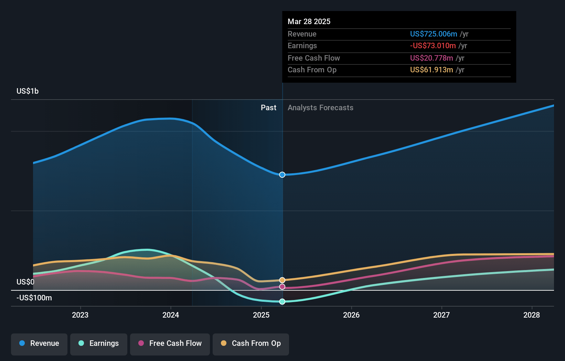The width and height of the screenshot is (565, 361).
Task: Click the Earnings row label in tooltip
Action: (302, 45)
